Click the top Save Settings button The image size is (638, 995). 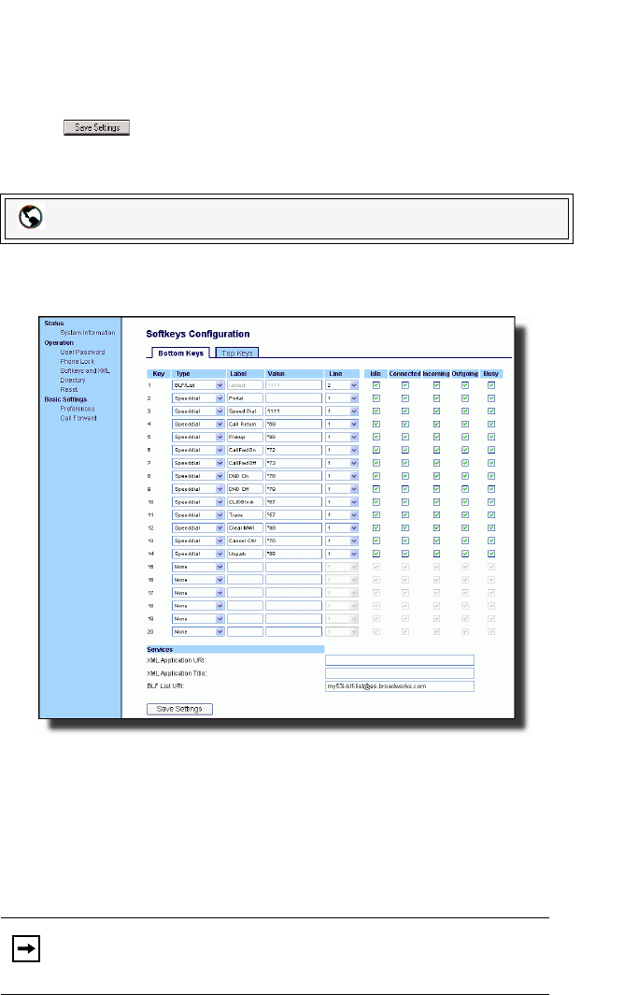[97, 127]
